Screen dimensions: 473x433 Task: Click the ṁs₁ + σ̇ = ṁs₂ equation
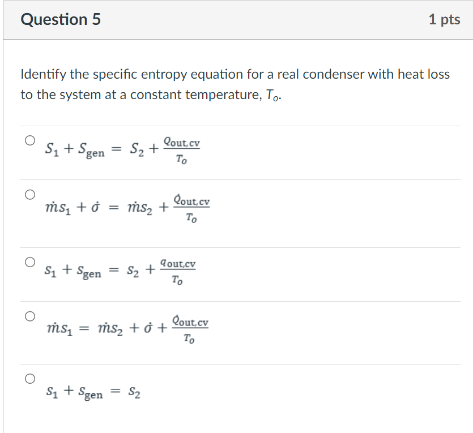coord(127,207)
